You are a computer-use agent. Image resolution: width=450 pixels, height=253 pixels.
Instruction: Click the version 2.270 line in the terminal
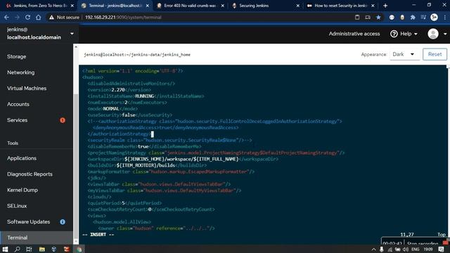click(119, 90)
